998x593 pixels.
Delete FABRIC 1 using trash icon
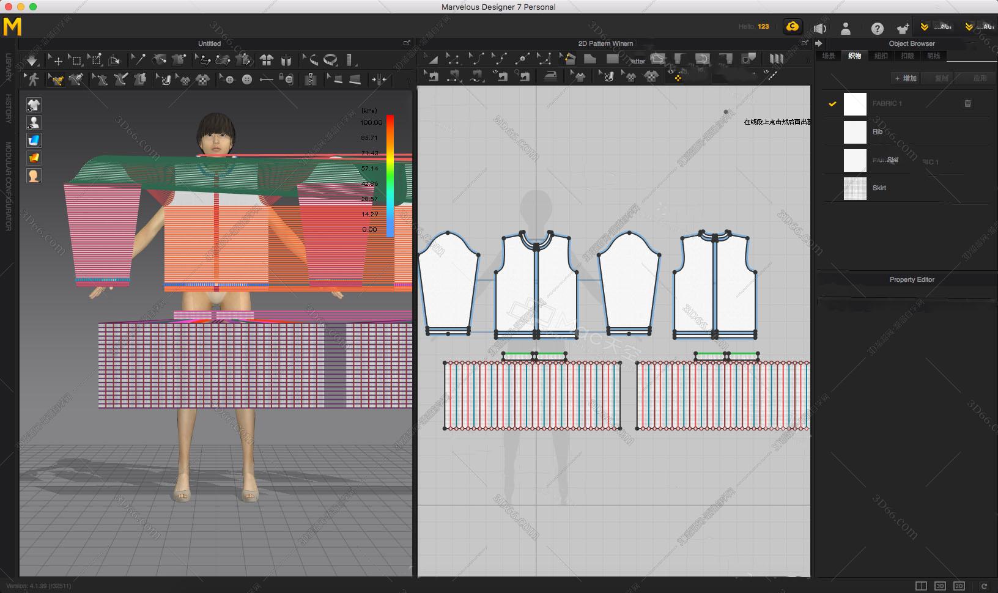pos(967,104)
